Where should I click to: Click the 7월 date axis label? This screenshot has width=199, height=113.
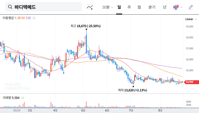[x=131, y=110]
